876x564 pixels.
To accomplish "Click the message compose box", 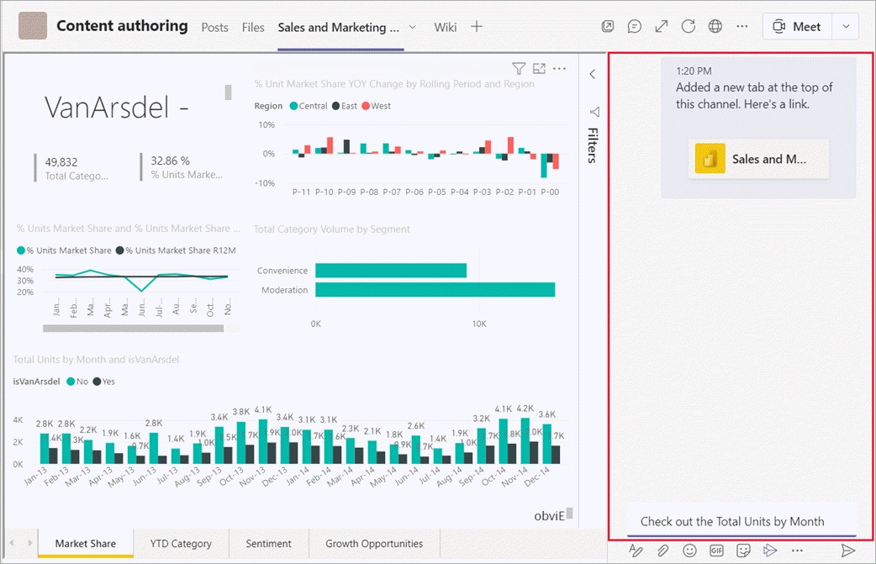I will point(741,521).
